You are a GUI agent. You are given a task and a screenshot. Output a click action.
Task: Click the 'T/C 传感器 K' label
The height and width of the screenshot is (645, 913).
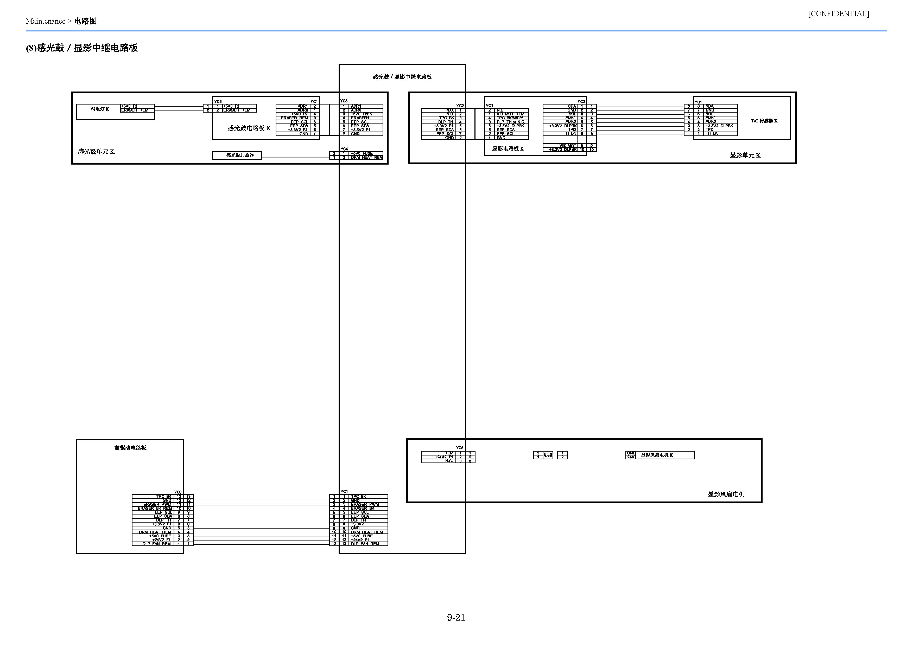click(764, 121)
